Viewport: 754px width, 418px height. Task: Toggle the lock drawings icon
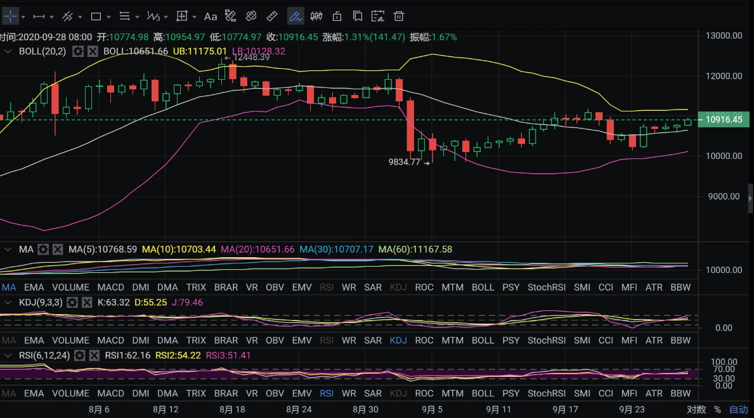coord(337,16)
